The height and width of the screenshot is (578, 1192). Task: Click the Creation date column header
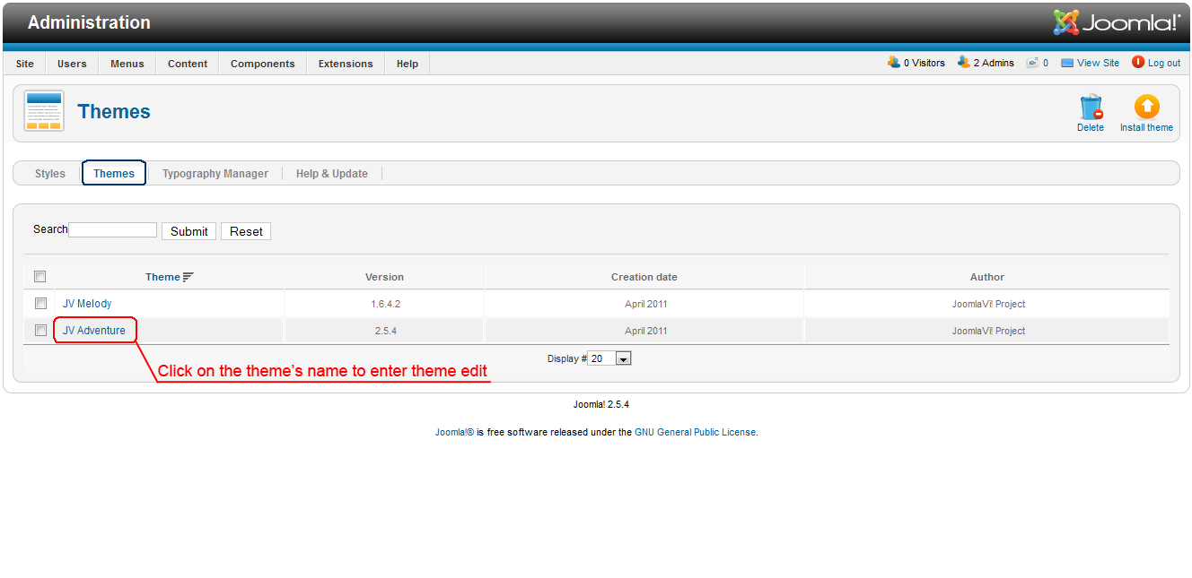point(644,277)
